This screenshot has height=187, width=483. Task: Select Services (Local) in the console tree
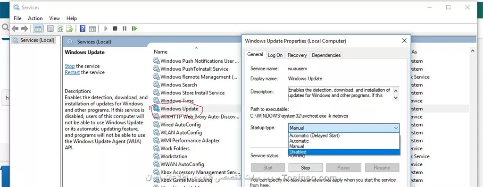click(34, 40)
